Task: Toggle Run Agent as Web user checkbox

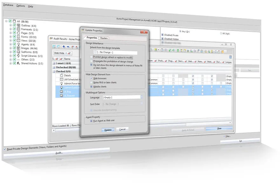Action: (91, 121)
